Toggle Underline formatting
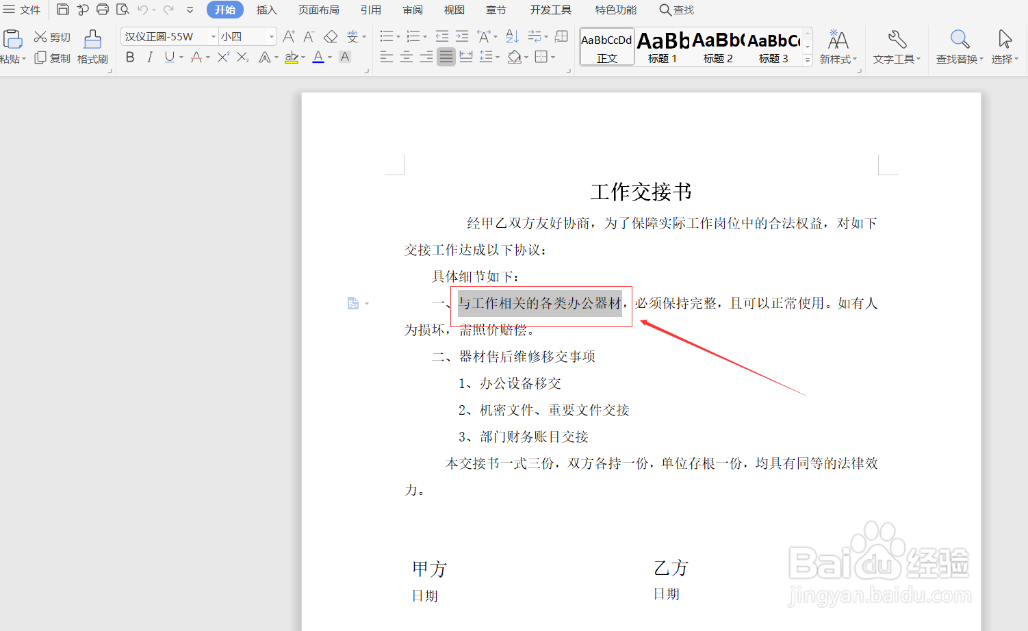The image size is (1028, 631). [170, 57]
